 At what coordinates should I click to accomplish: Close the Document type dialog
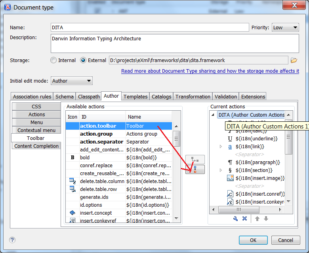[294, 5]
